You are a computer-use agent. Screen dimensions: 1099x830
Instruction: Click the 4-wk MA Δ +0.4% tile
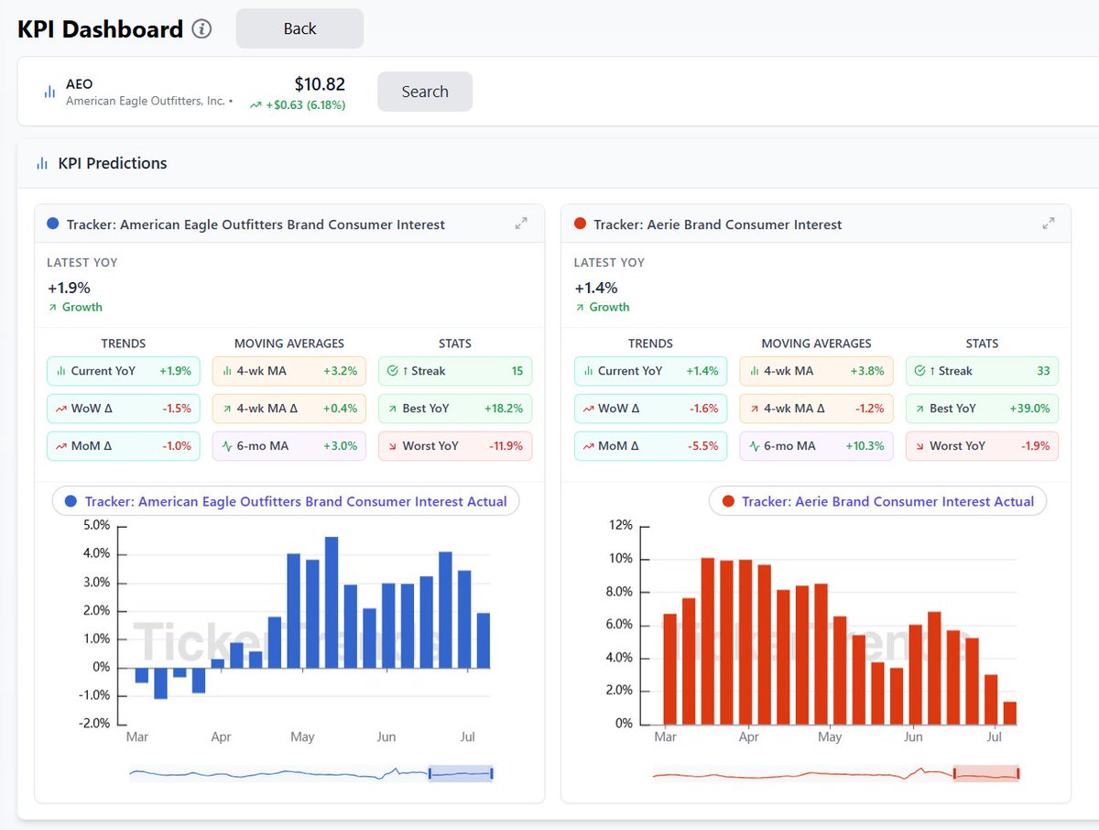pos(288,409)
